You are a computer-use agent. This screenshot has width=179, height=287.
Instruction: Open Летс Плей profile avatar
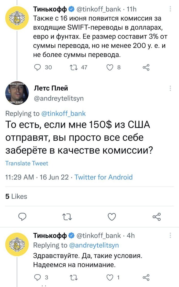coord(16,93)
